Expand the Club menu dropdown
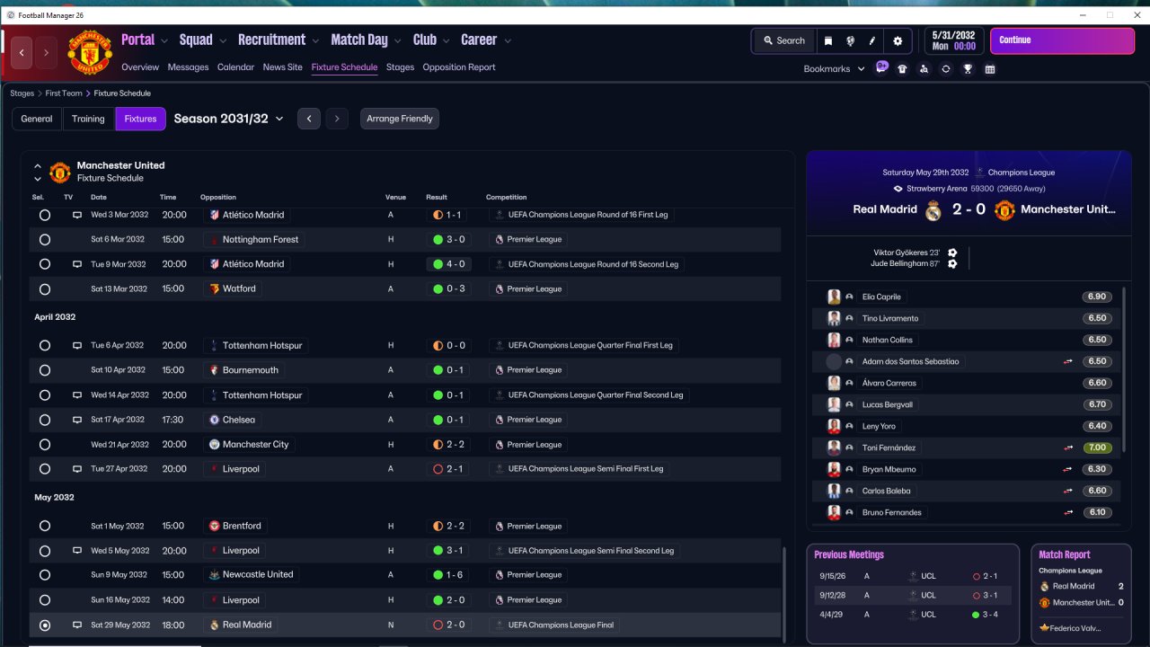The height and width of the screenshot is (647, 1150). 446,40
